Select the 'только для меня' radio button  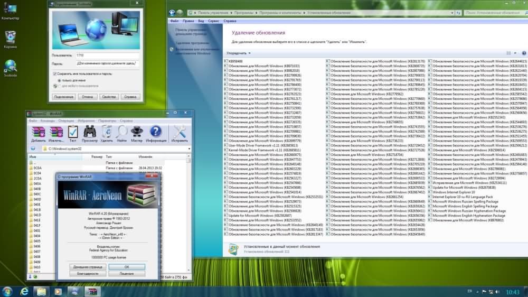[x=59, y=80]
